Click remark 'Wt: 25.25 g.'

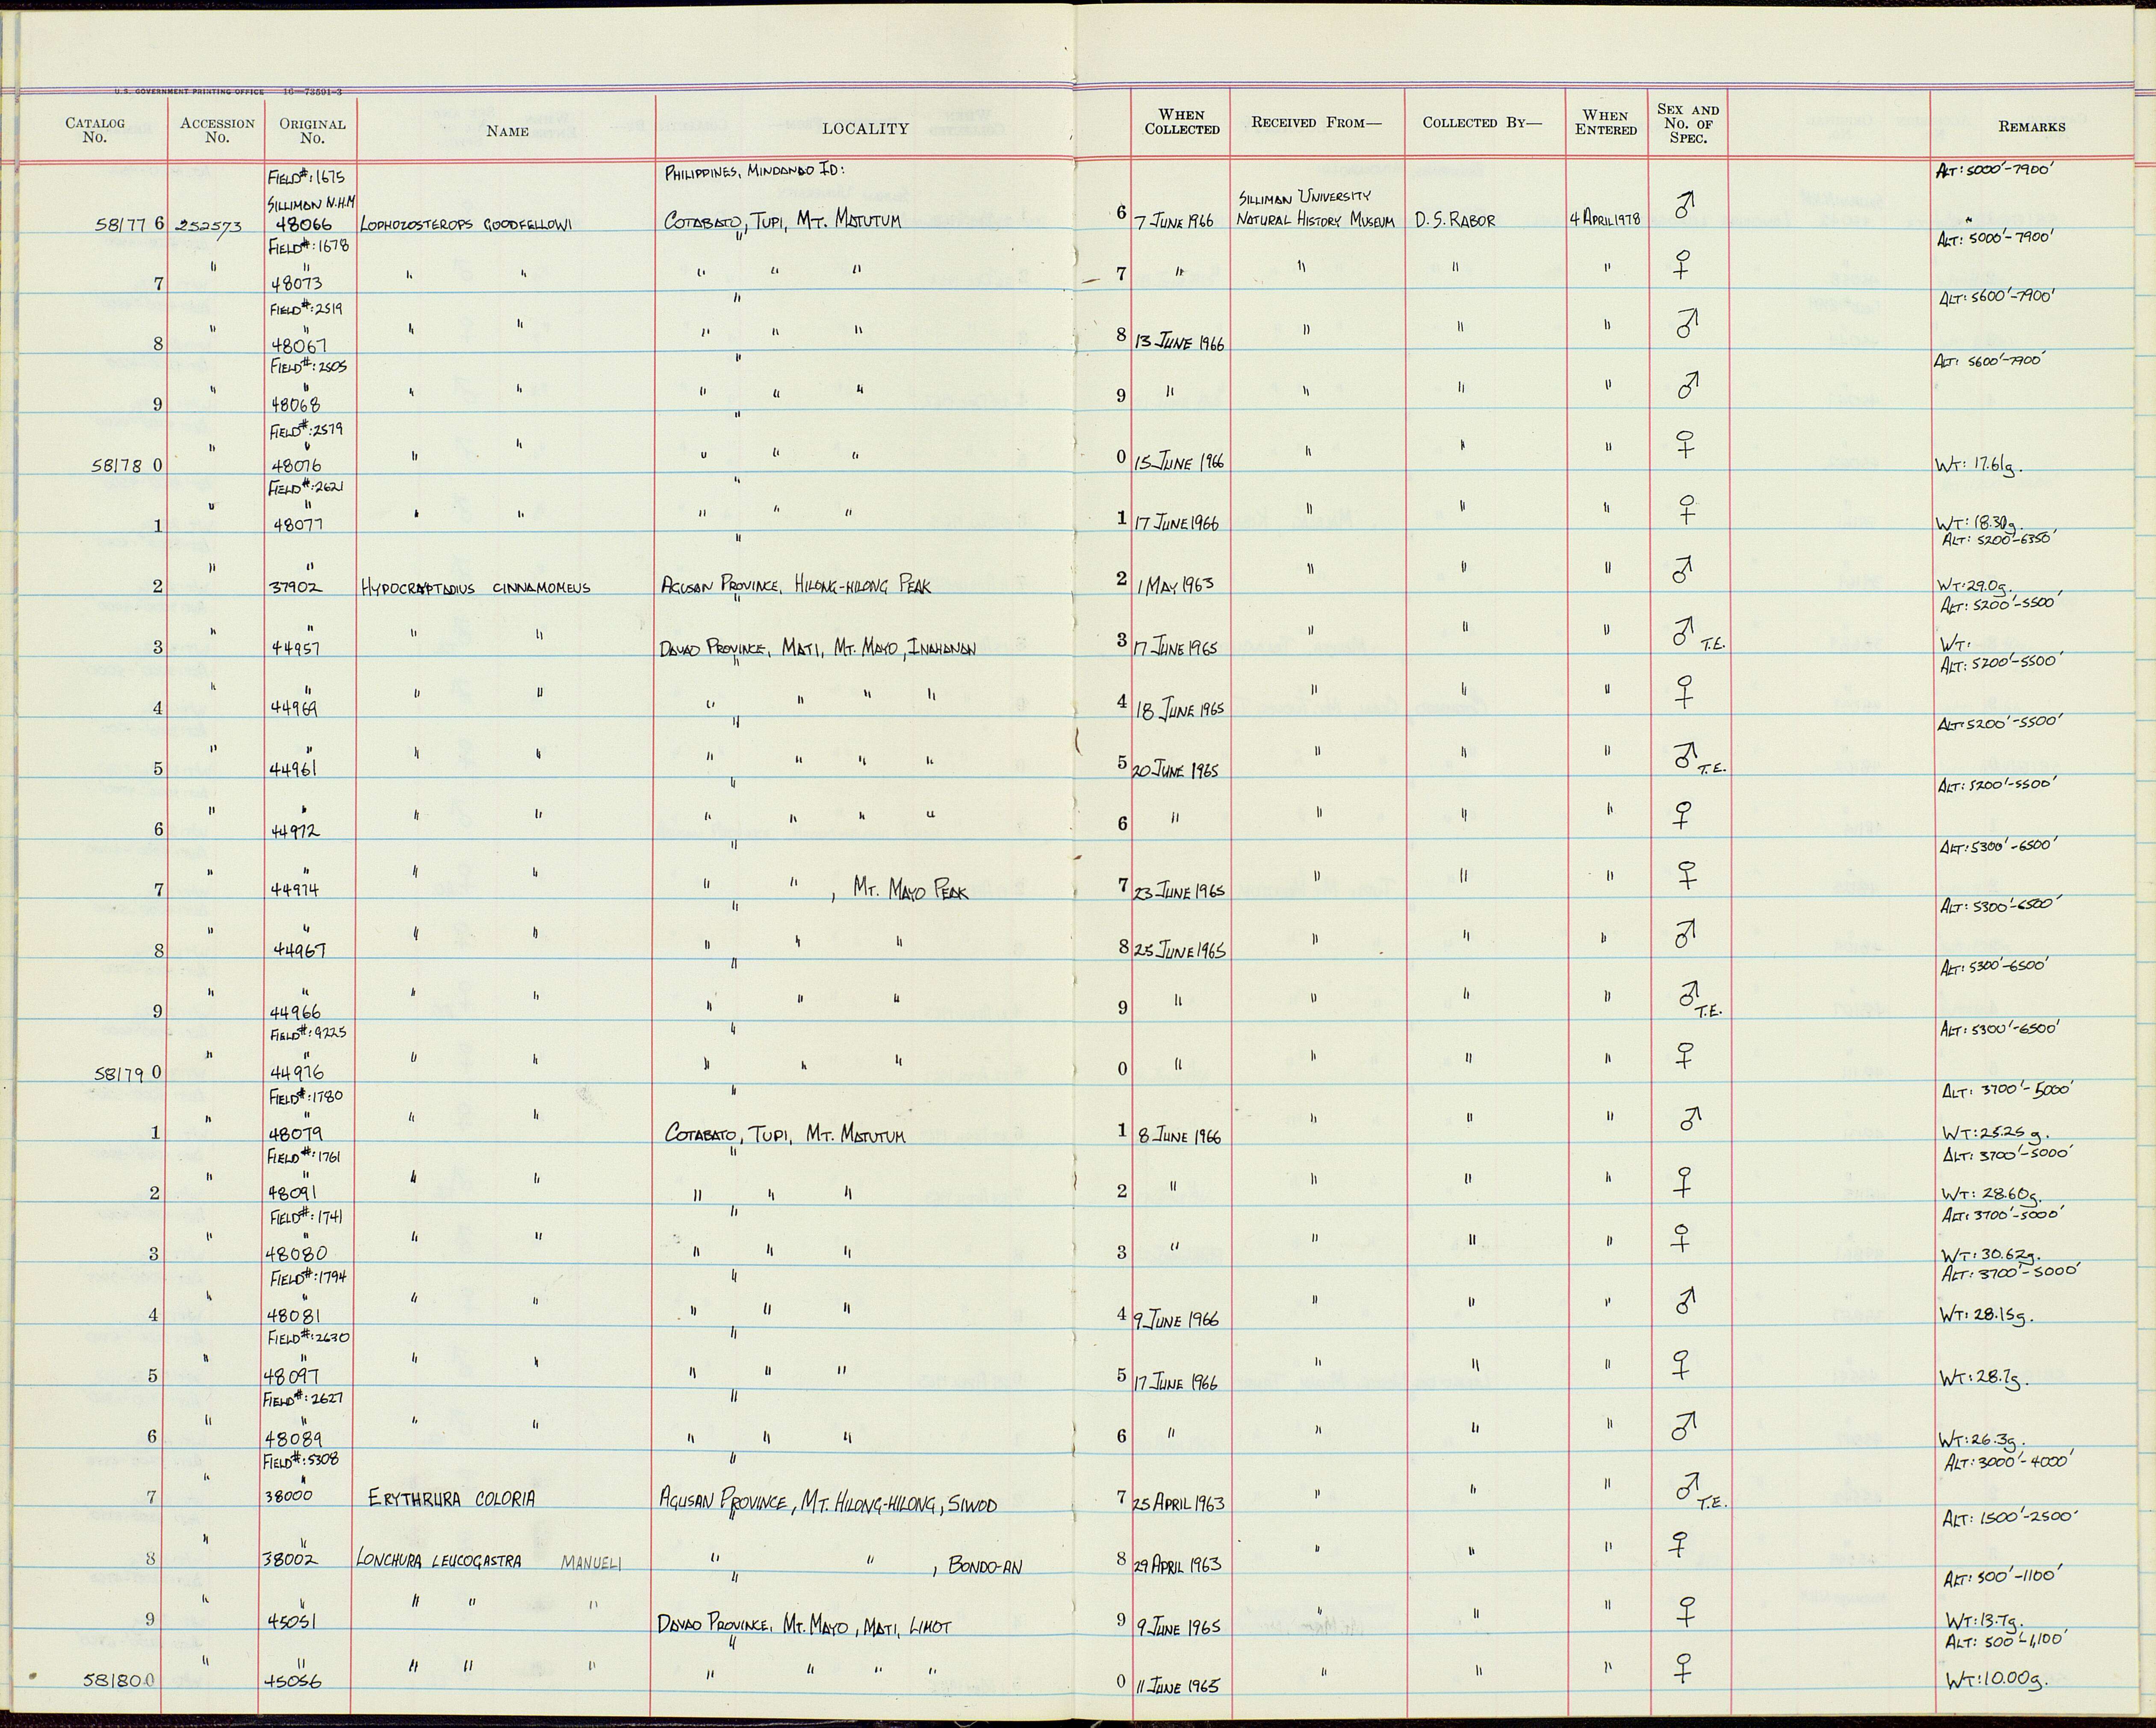(x=1995, y=1134)
